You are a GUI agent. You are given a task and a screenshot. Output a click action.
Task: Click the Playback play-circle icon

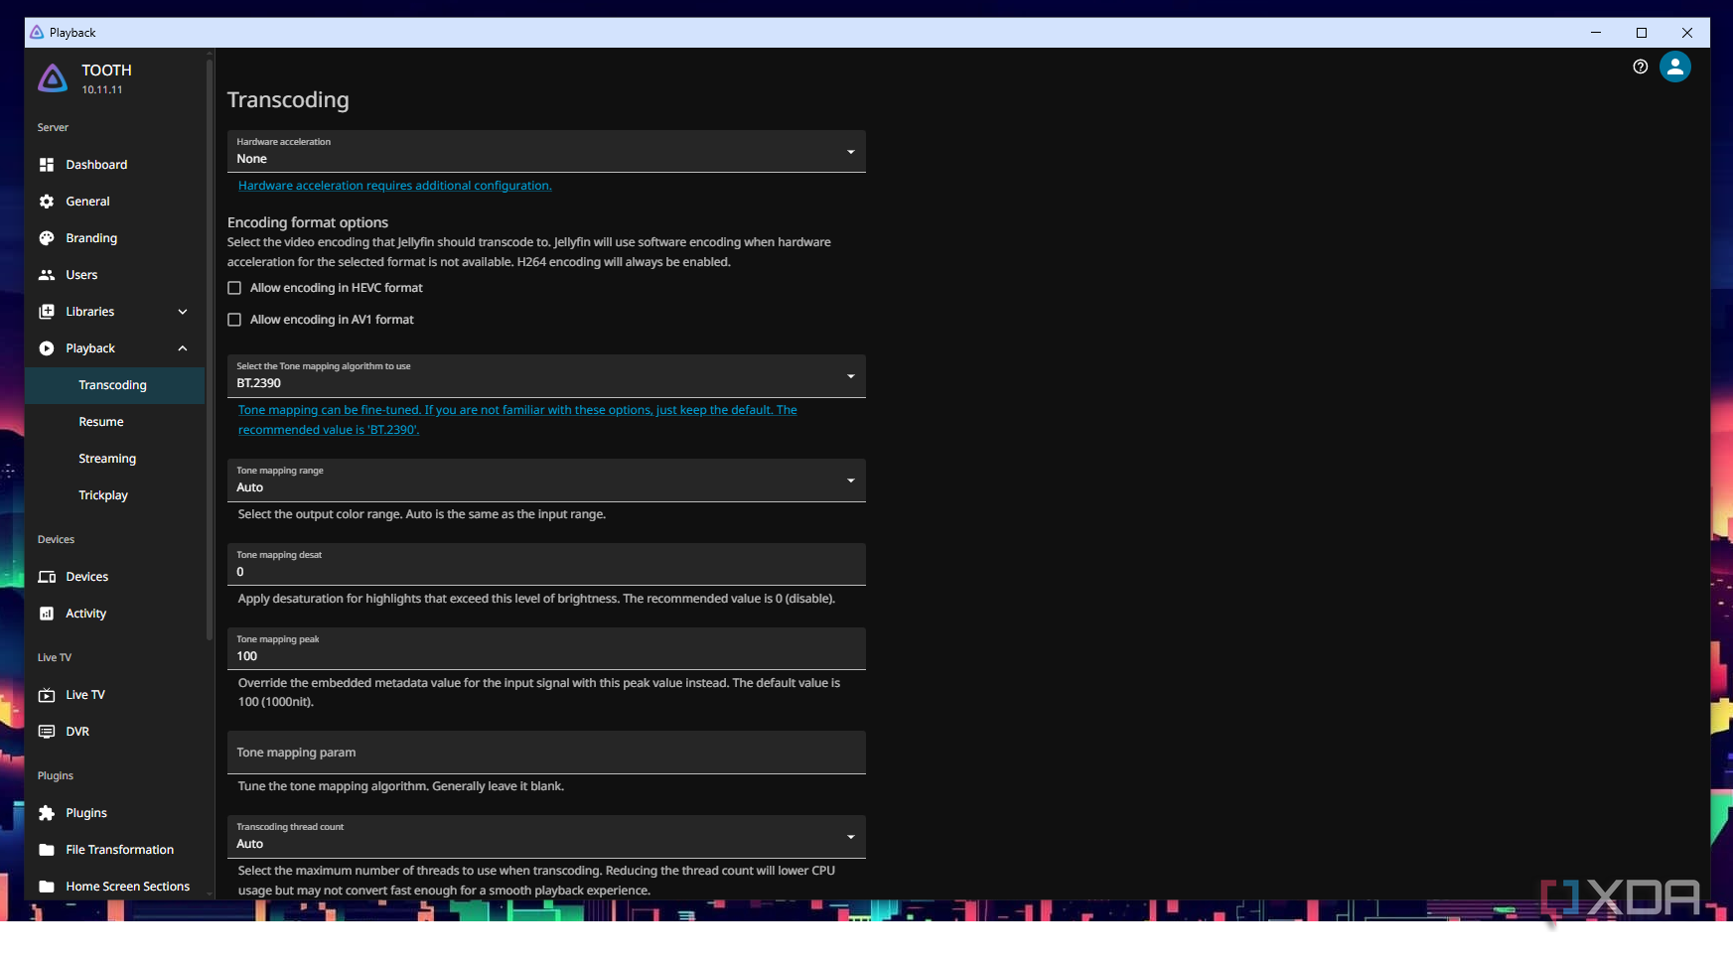(47, 348)
